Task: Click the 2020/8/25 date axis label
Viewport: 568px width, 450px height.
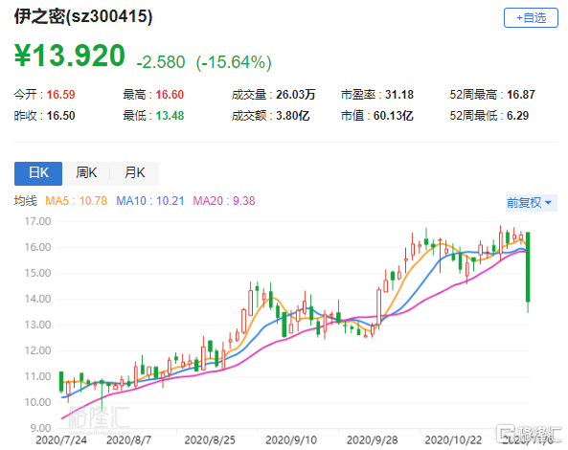Action: [210, 439]
